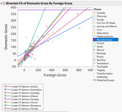Click the Maturation down-triangle marker in legend
Image resolution: width=122 pixels, height=112 pixels.
[95, 33]
